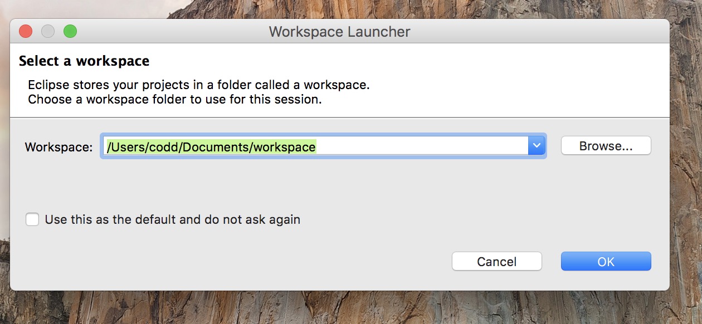
Task: Click the Workspace Launcher title bar text
Action: click(x=340, y=32)
